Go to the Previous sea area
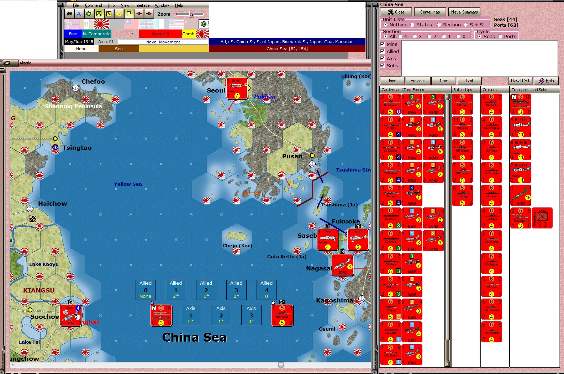Screen dimensions: 564x374 [418, 81]
